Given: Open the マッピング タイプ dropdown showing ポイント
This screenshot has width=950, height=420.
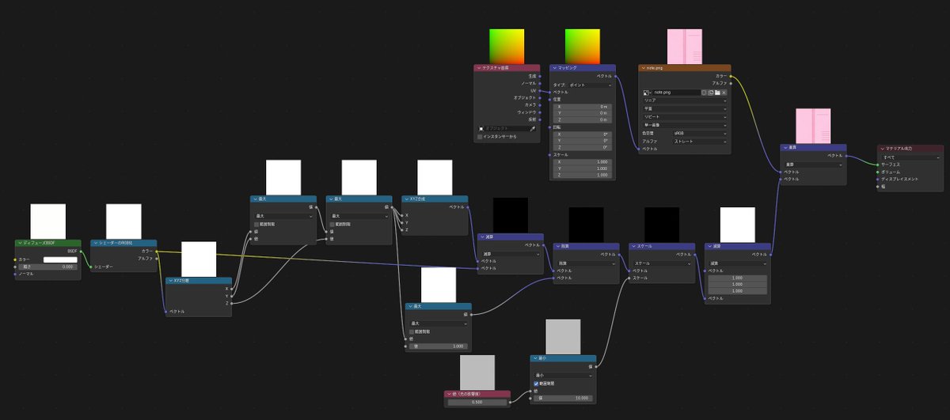Looking at the screenshot, I should 591,84.
